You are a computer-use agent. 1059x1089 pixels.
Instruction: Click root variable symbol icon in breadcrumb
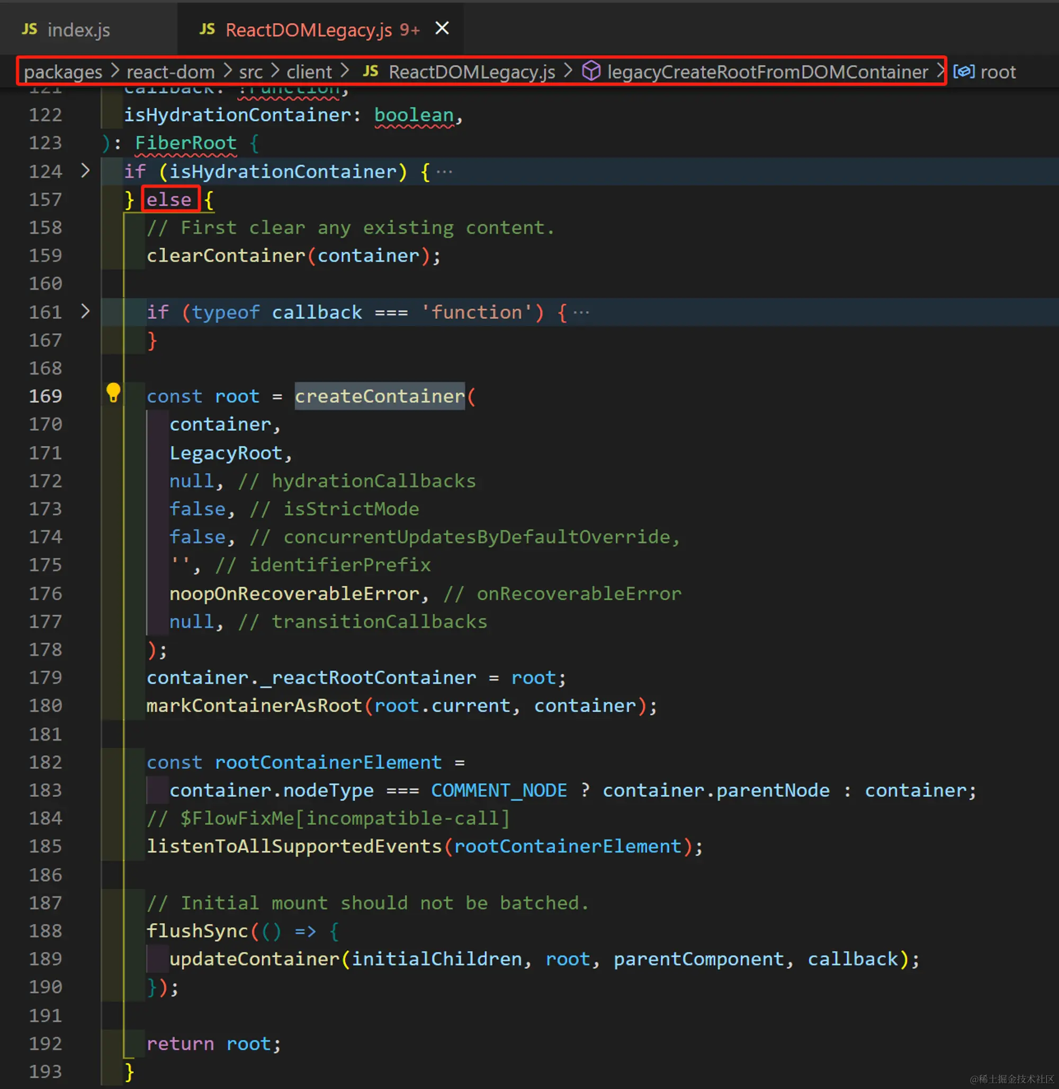[x=963, y=72]
